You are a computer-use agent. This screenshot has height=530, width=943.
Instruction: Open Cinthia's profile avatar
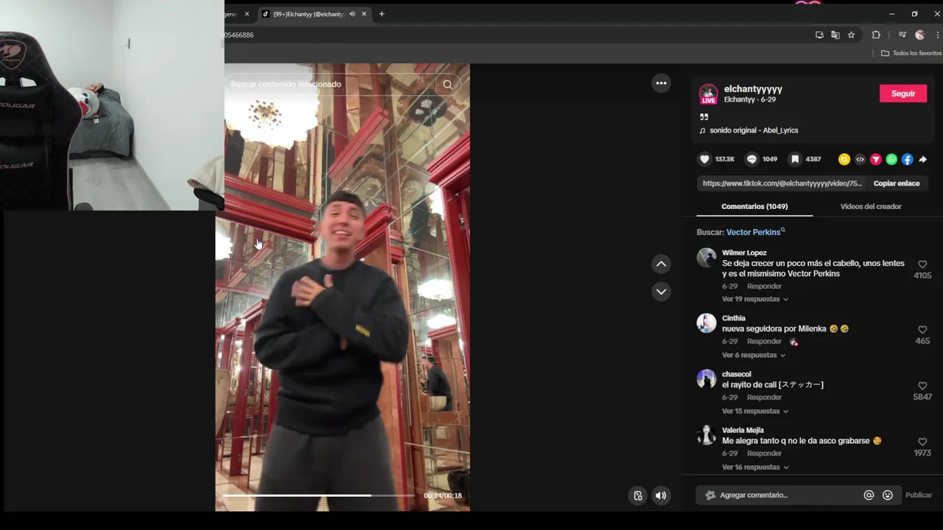(x=707, y=323)
